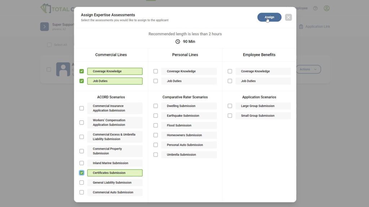Uncheck the Certificates Submission assessment

(81, 173)
